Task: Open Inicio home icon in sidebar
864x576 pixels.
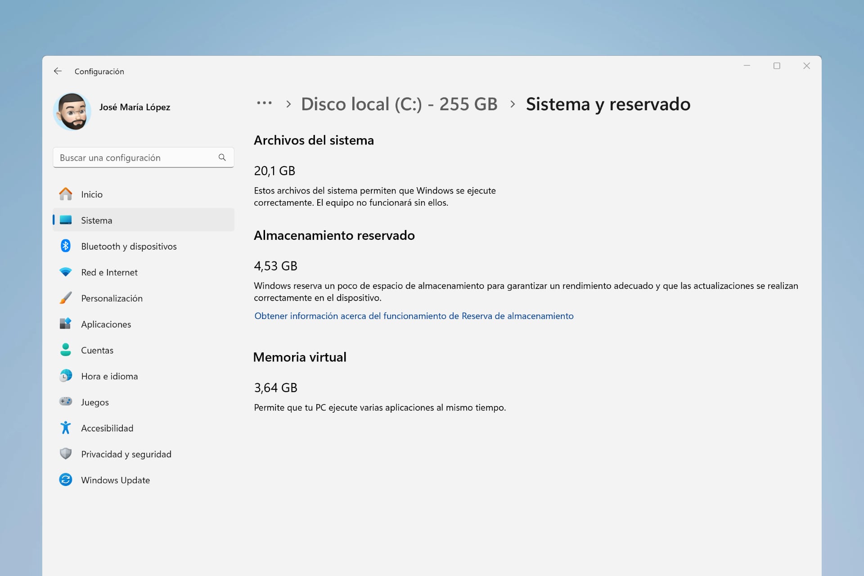Action: pyautogui.click(x=66, y=194)
